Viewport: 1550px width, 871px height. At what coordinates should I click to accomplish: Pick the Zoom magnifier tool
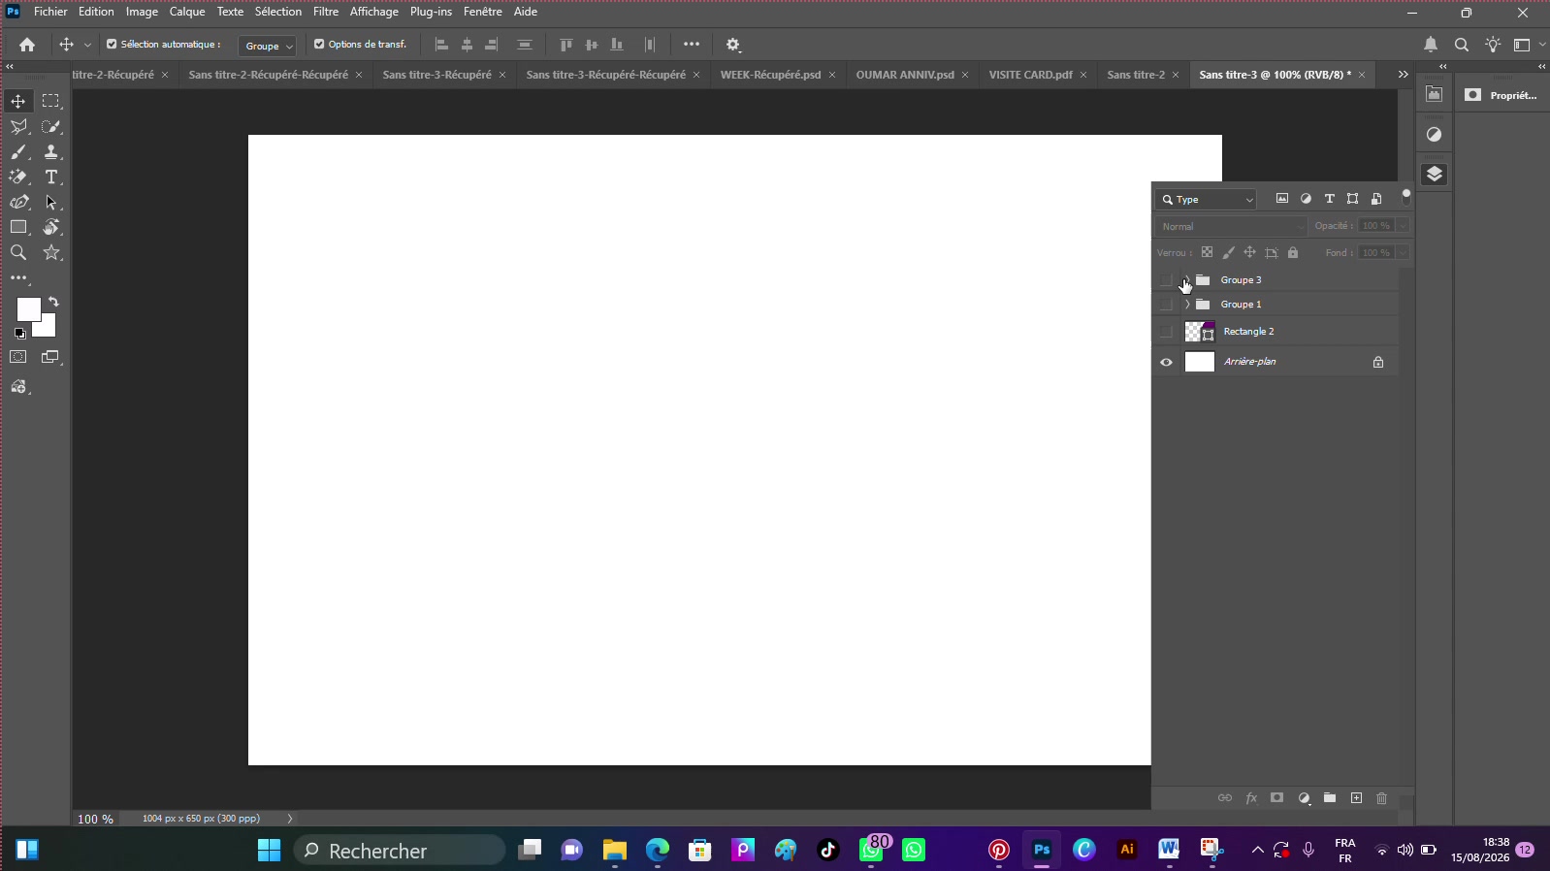[18, 253]
